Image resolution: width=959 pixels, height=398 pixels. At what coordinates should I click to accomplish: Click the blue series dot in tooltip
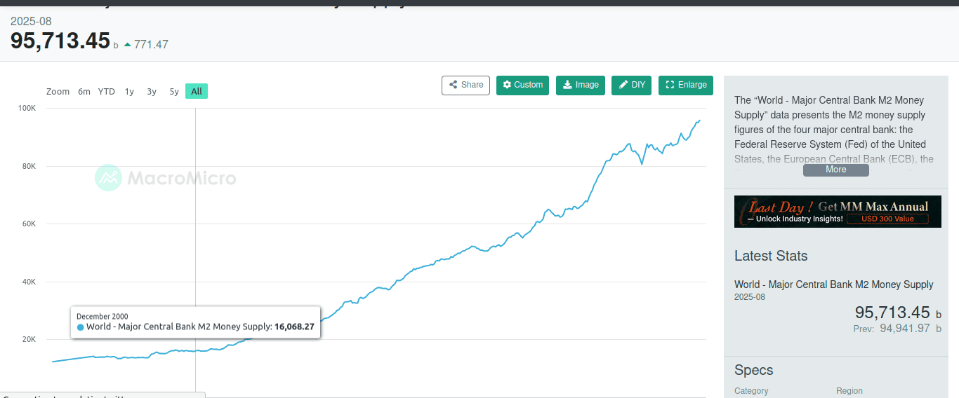[80, 327]
